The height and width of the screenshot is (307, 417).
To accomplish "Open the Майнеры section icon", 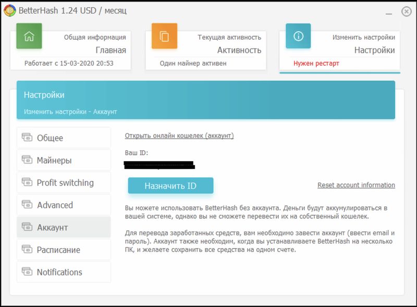I will 27,160.
